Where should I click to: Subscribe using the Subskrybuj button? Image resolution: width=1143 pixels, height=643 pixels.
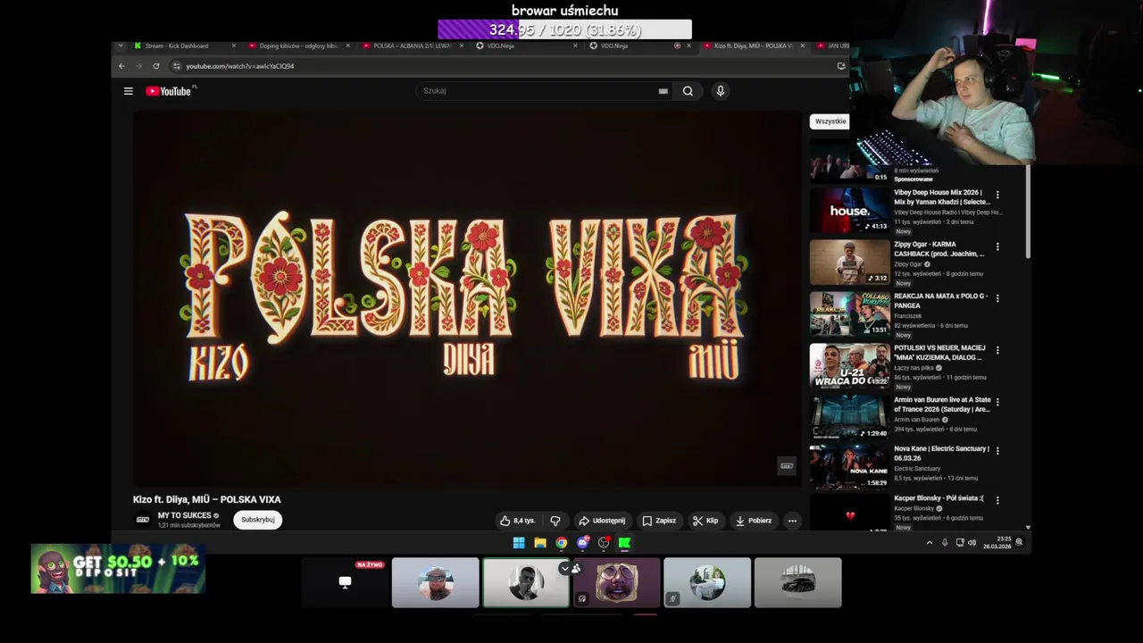coord(258,520)
